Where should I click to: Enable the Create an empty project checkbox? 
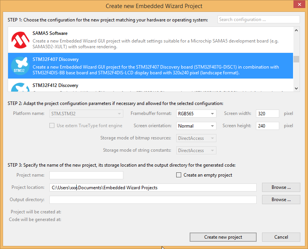click(x=179, y=175)
